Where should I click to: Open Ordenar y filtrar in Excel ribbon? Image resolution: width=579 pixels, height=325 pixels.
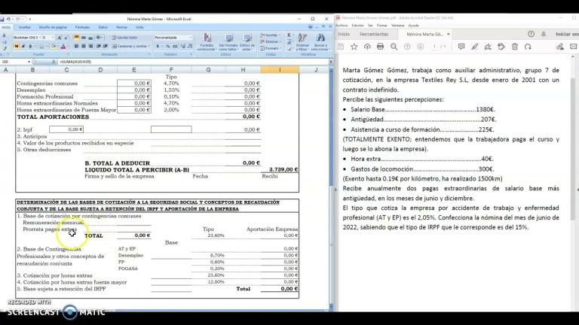302,42
